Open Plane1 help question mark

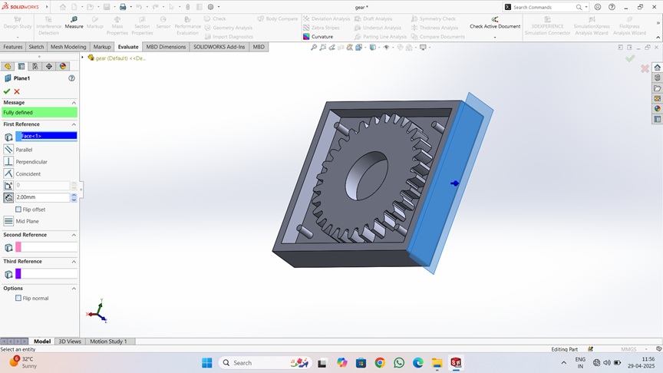[71, 78]
